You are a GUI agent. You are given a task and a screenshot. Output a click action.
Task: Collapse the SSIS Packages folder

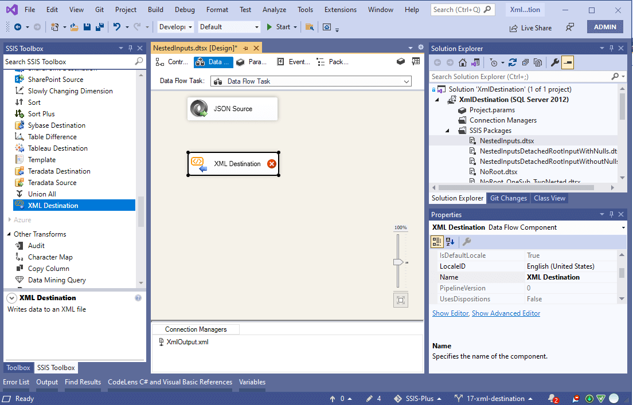pos(447,130)
